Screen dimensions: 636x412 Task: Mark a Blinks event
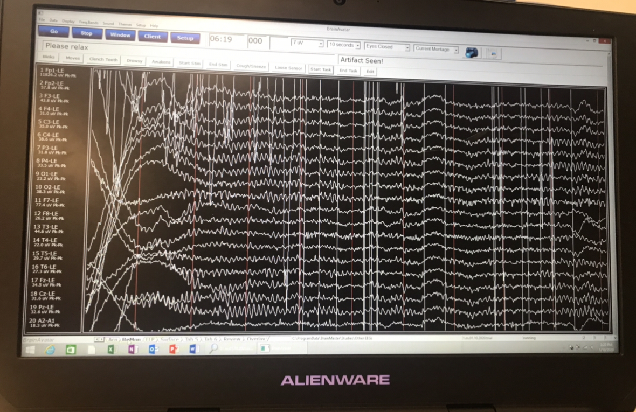49,57
